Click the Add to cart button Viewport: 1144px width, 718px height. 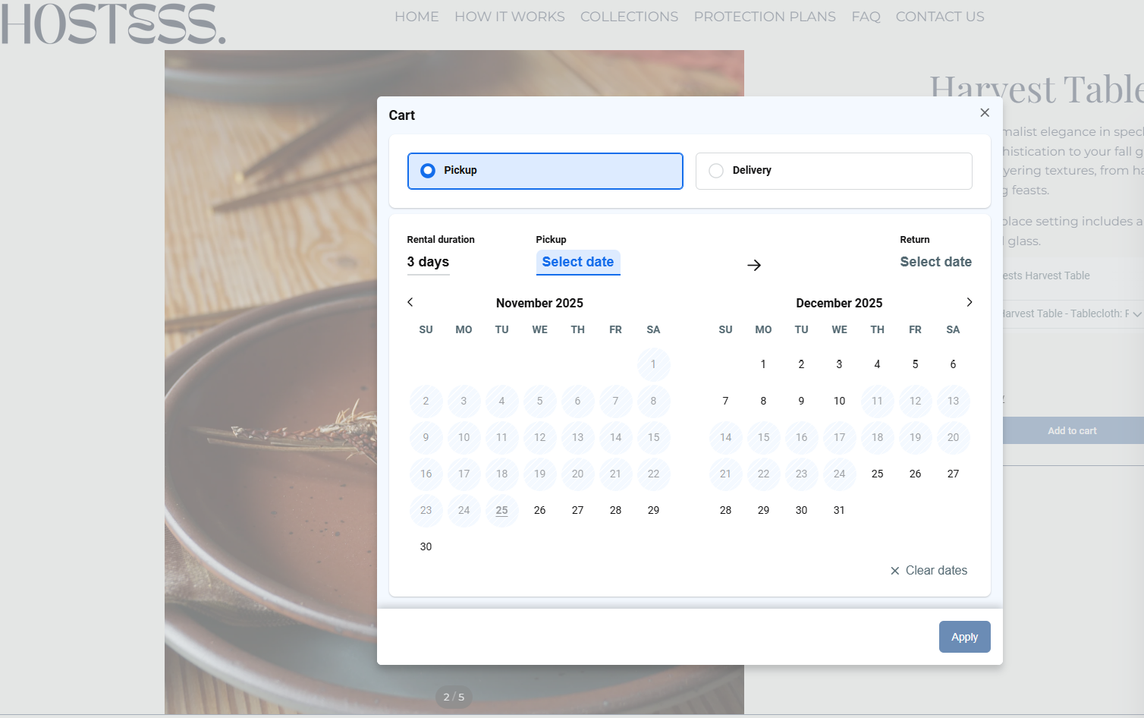(x=1071, y=430)
